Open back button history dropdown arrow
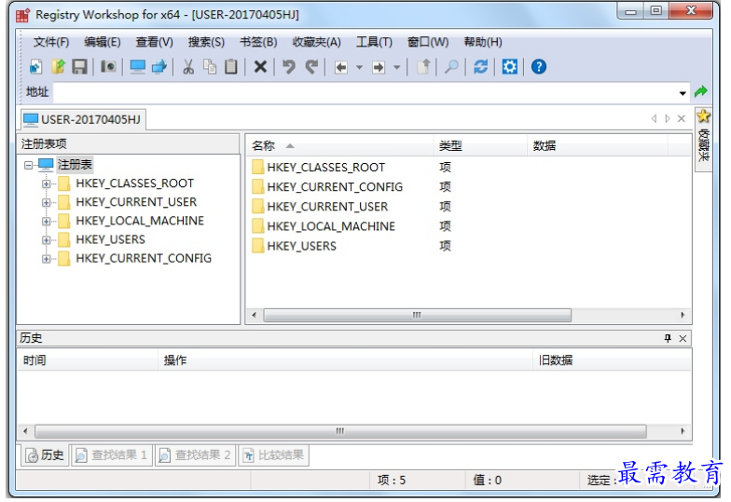 coord(360,67)
